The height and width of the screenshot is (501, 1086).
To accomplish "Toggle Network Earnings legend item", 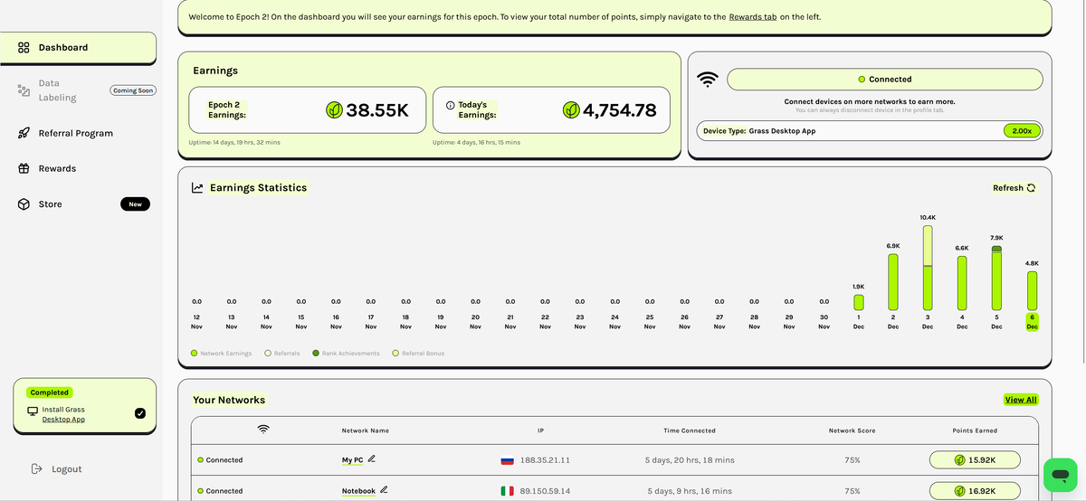I will click(222, 354).
